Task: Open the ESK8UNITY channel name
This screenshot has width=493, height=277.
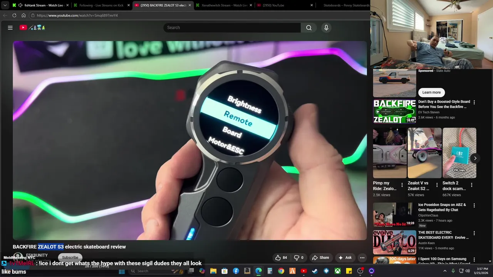Action: (x=37, y=255)
